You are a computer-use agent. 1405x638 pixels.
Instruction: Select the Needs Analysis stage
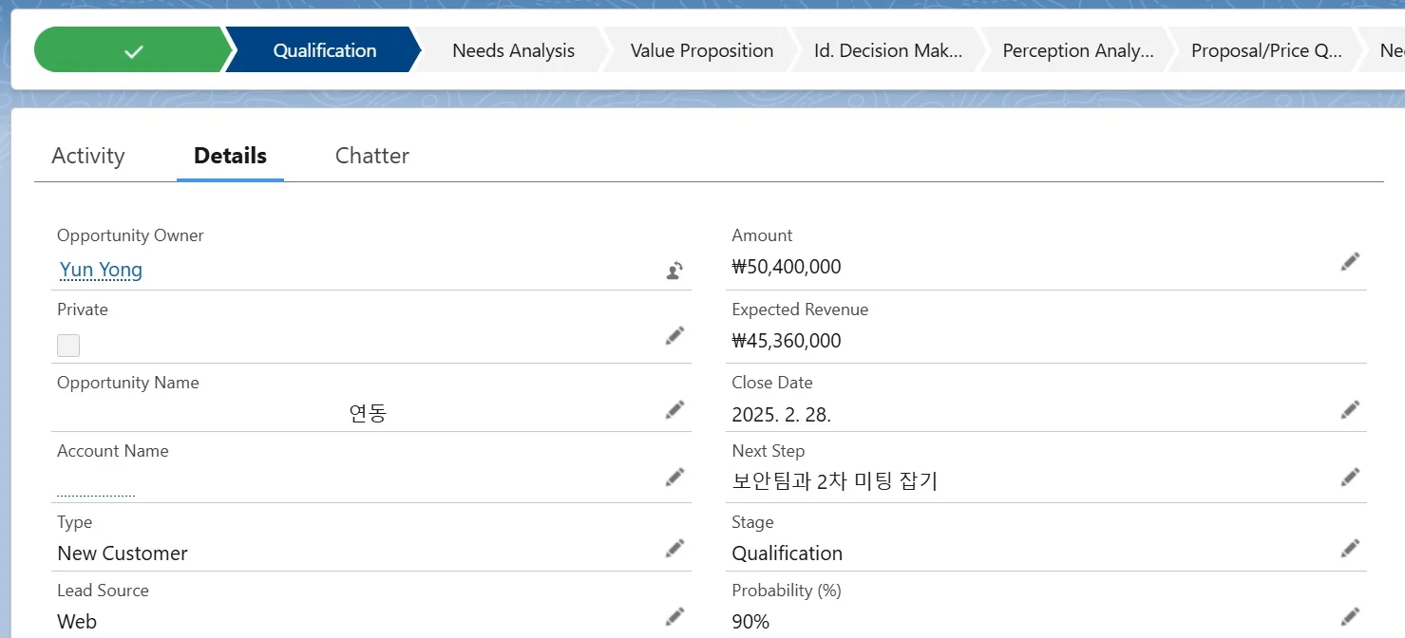coord(513,49)
